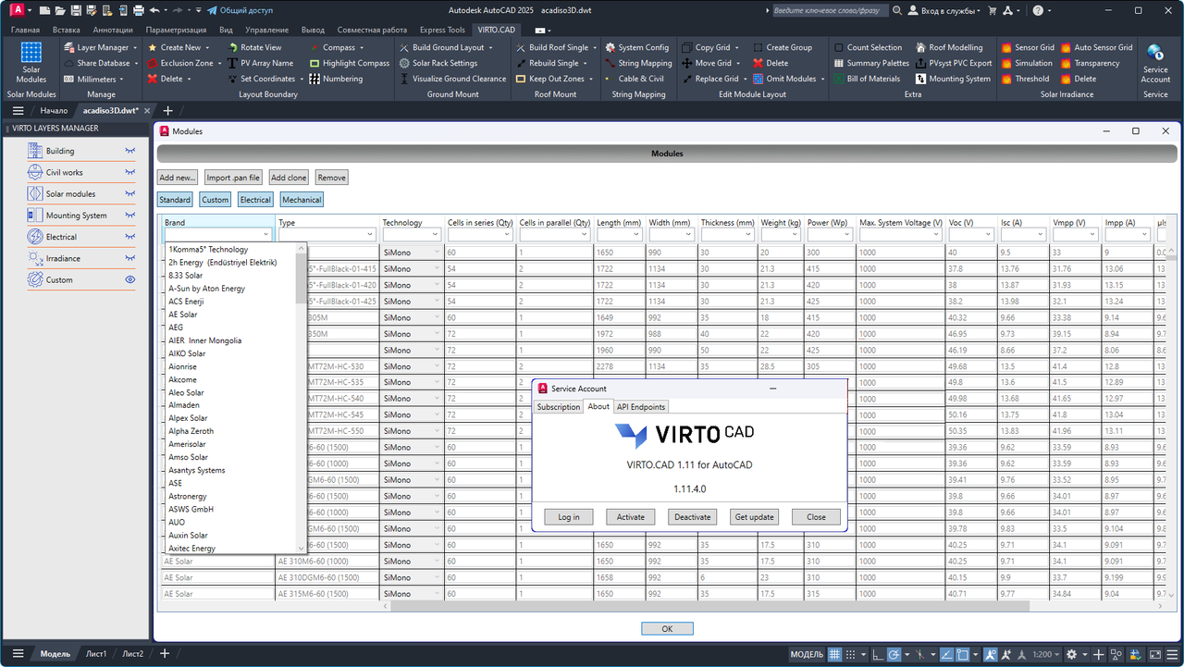Screen dimensions: 1184x667
Task: Click the Log in button
Action: tap(569, 517)
